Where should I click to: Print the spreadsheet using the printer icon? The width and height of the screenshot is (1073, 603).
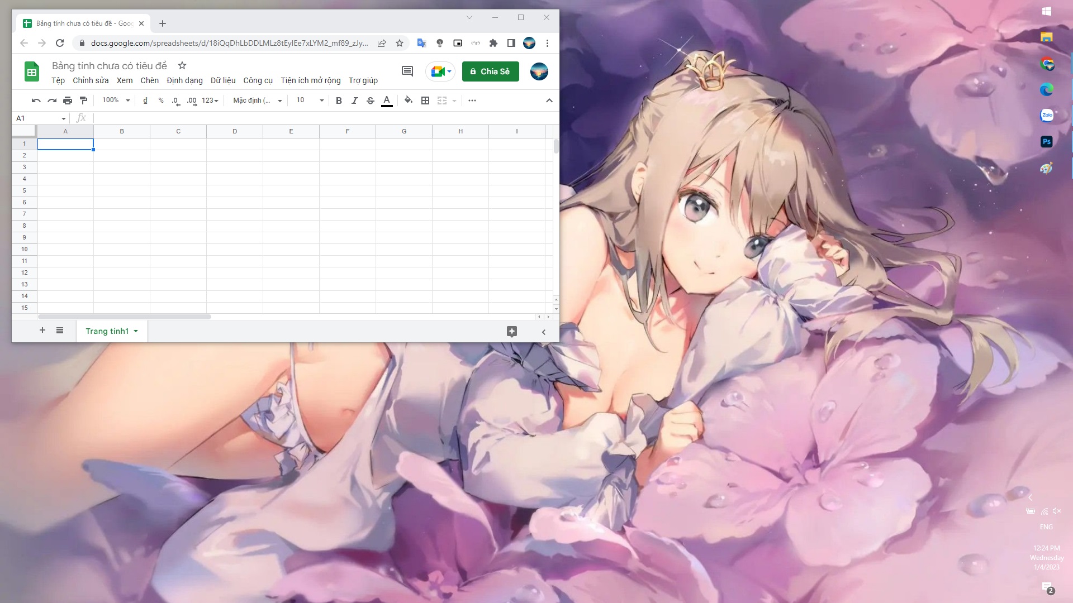pos(68,100)
